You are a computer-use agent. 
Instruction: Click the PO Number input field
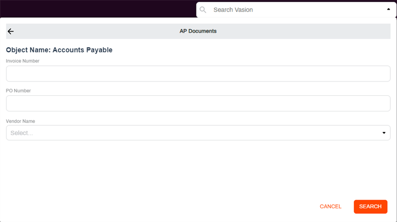(198, 103)
